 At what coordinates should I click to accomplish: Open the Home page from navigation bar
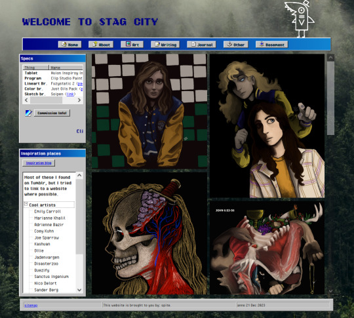coord(69,45)
